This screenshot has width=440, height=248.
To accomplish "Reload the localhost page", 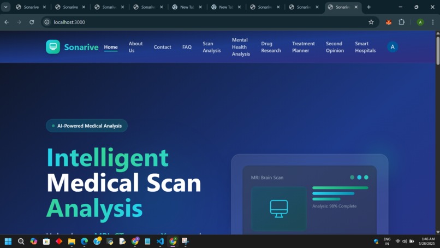I will pos(32,22).
